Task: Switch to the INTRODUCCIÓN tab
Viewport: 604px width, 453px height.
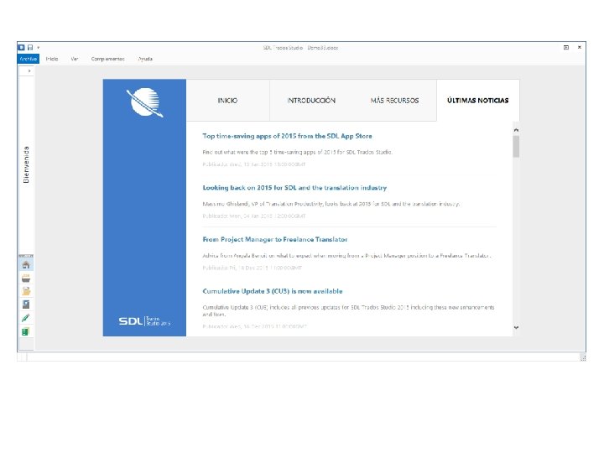Action: [x=311, y=101]
